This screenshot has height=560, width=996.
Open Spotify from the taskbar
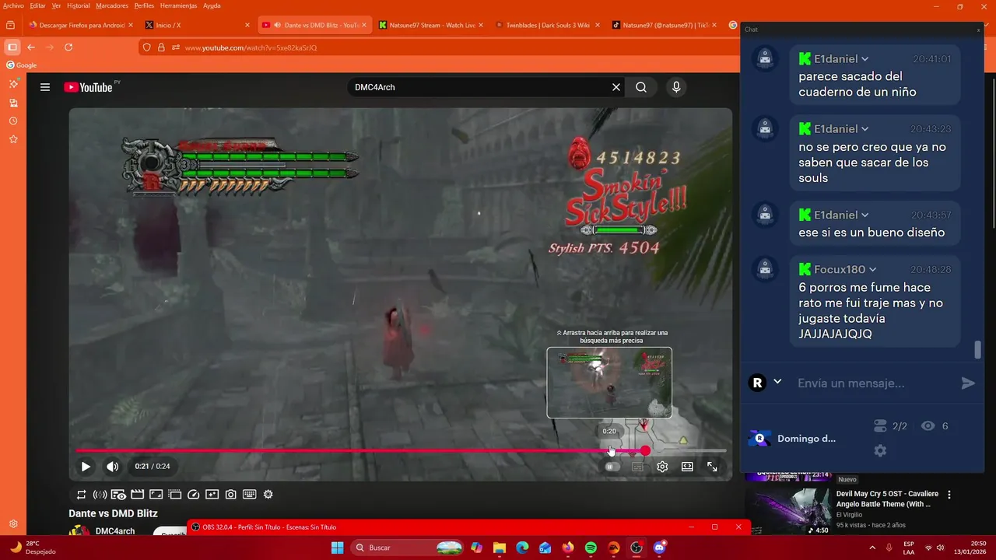point(591,548)
